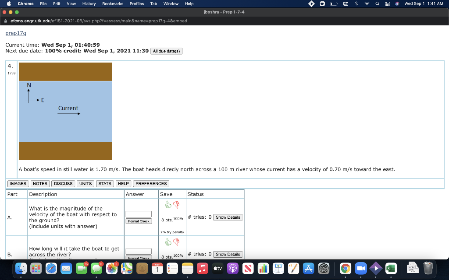Screen dimensions: 449x280
Task: Open Spotlight search from the menu bar
Action: (x=377, y=3)
